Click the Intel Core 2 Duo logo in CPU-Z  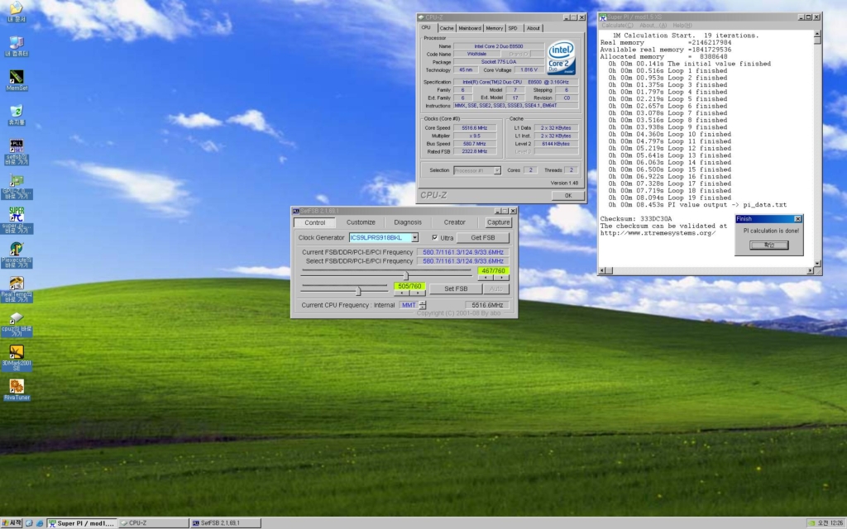[x=562, y=59]
